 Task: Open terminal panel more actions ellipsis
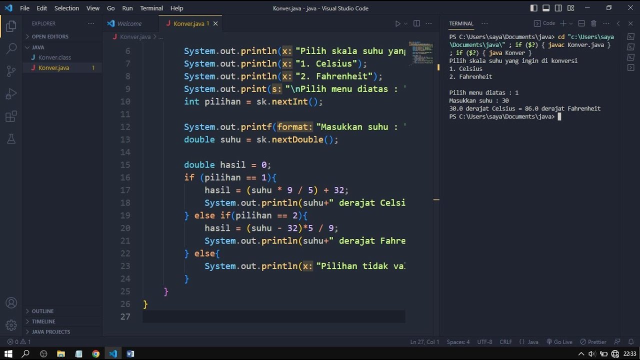(x=606, y=23)
